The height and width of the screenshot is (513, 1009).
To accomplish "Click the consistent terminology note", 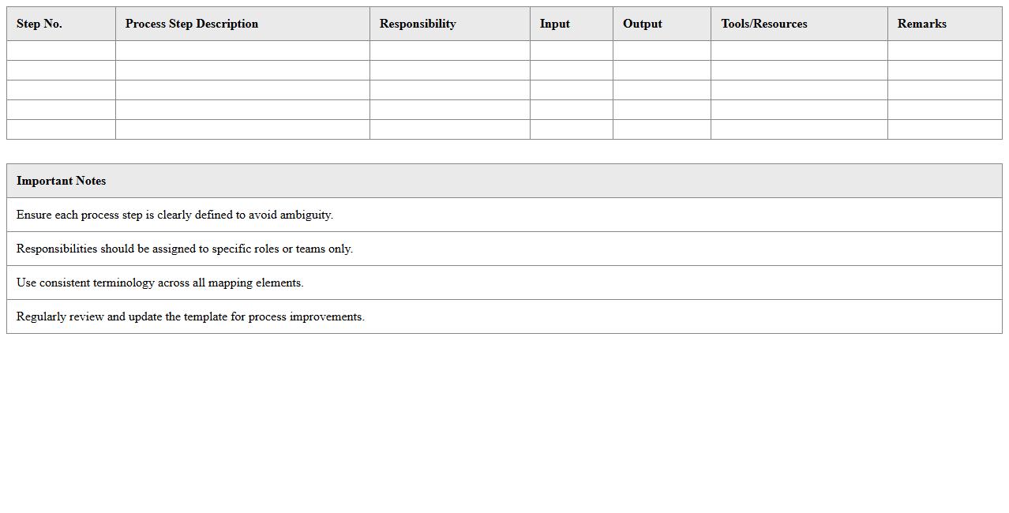I will tap(160, 283).
